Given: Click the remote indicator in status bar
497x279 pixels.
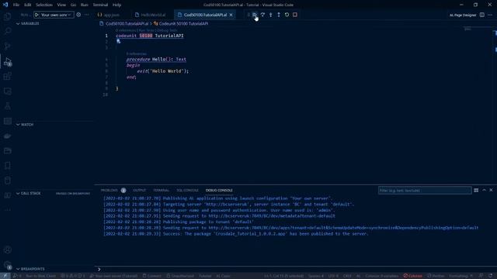Looking at the screenshot, I should pyautogui.click(x=5, y=276).
